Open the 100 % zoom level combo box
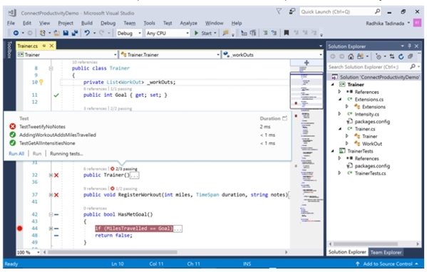 [29, 252]
